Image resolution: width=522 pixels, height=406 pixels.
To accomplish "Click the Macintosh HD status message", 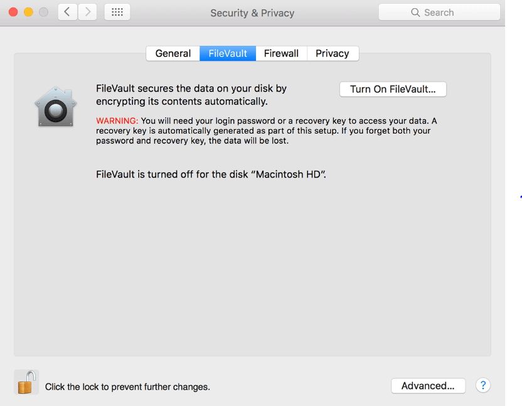I will [x=211, y=174].
